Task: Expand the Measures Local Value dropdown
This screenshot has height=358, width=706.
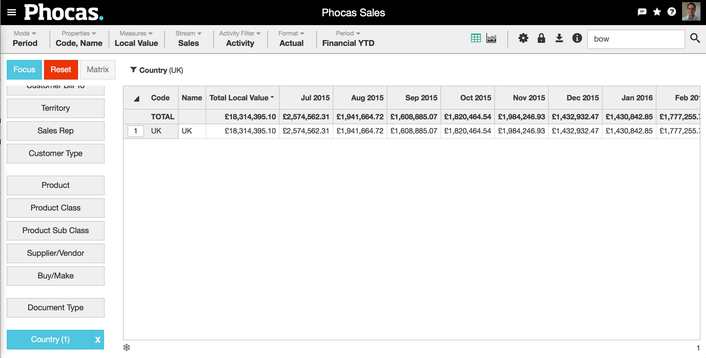Action: tap(136, 38)
